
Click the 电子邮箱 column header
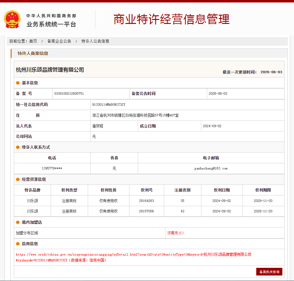(211, 158)
